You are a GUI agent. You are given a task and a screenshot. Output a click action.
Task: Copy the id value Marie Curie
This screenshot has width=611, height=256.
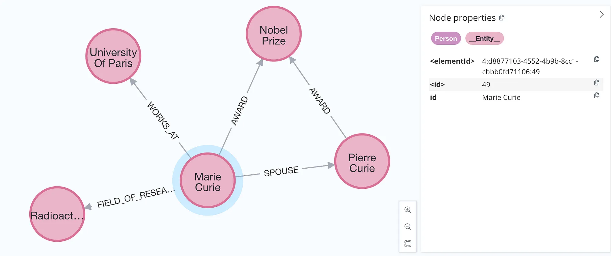coord(597,96)
